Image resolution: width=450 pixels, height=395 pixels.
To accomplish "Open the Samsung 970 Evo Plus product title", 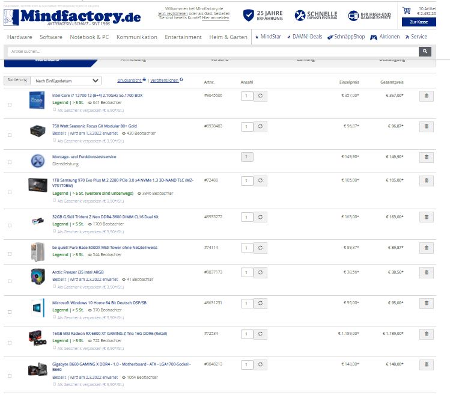I will click(123, 183).
